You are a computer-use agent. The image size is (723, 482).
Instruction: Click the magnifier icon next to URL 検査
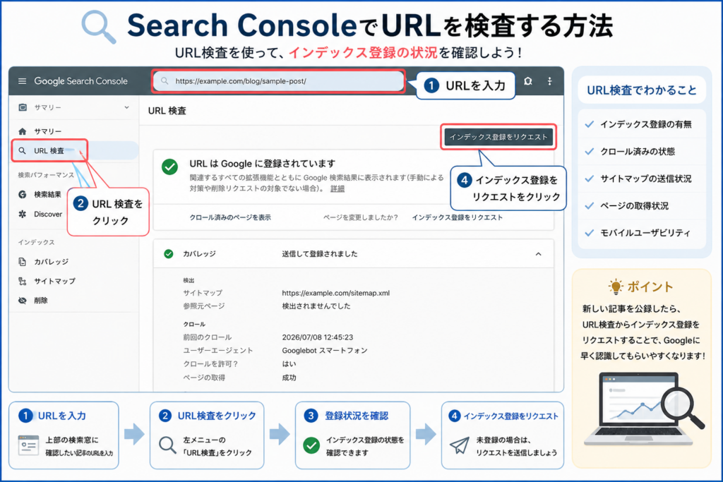point(22,151)
